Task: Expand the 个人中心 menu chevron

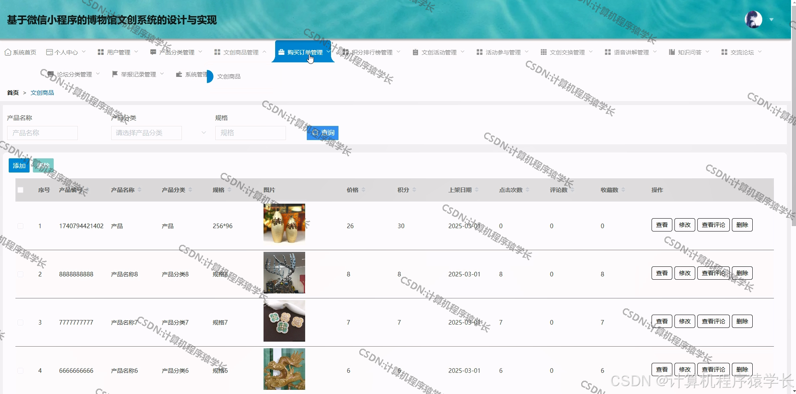Action: 84,52
